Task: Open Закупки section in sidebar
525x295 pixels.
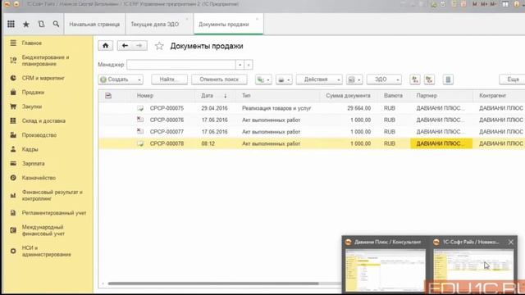Action: click(x=32, y=107)
